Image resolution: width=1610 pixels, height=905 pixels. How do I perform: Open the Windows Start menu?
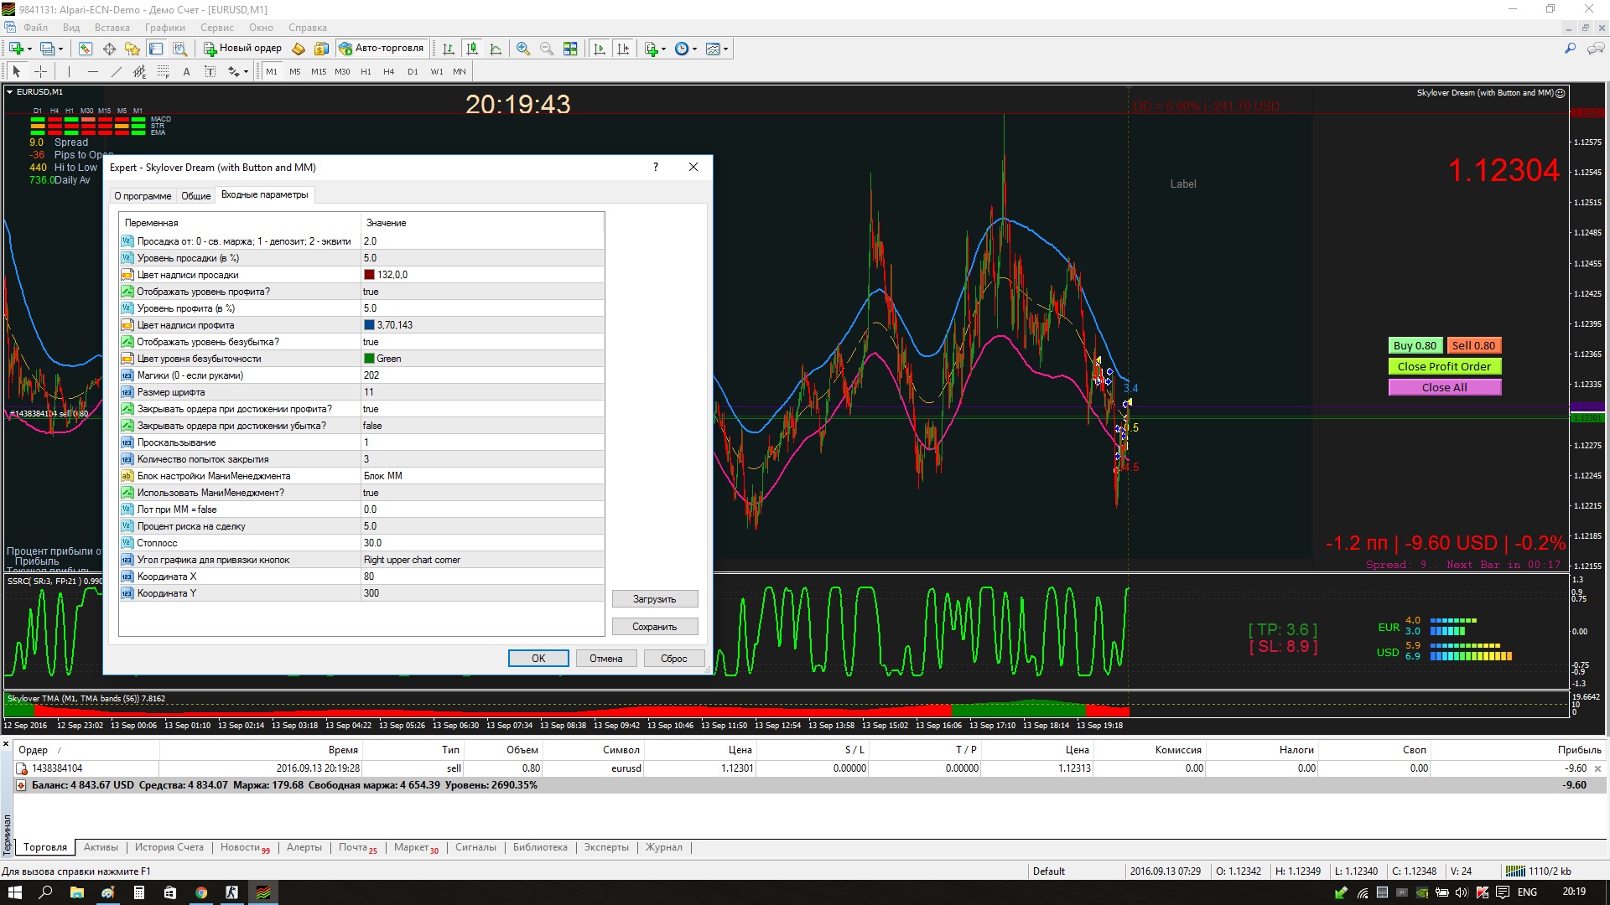click(14, 892)
